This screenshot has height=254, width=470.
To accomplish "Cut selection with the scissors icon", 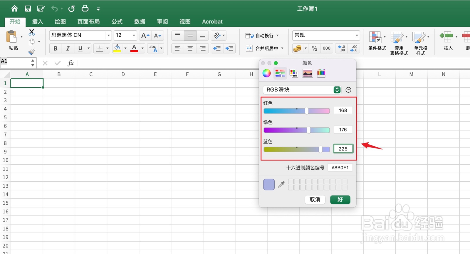I will [32, 32].
